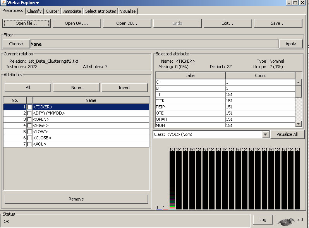This screenshot has width=309, height=228.
Task: Toggle the <TICKER> attribute checkbox
Action: pyautogui.click(x=29, y=107)
